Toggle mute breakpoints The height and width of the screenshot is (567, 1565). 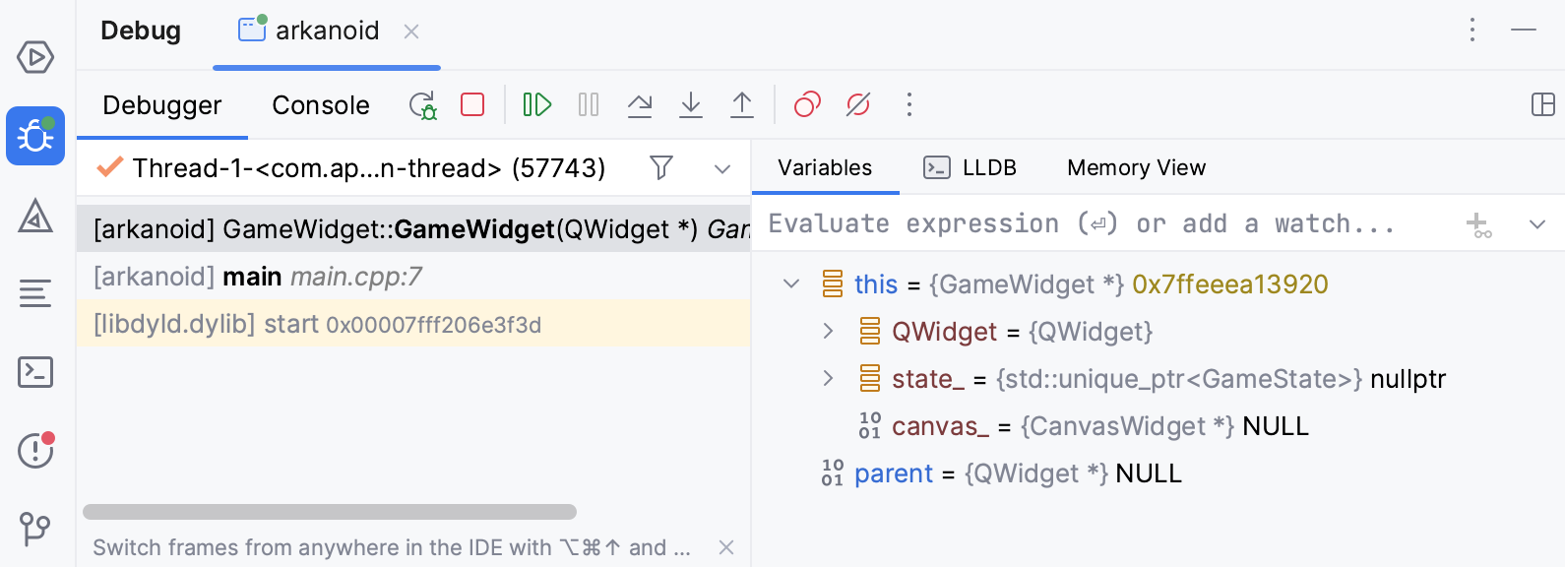coord(856,104)
